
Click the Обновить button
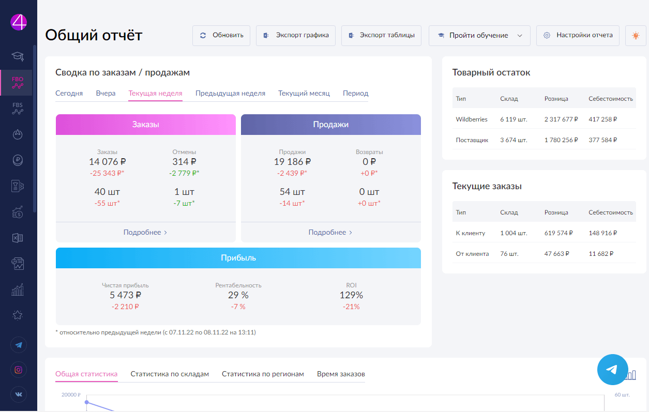point(221,36)
